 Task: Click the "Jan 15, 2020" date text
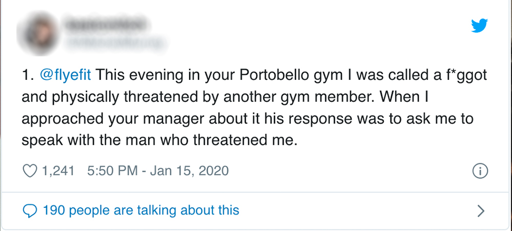click(189, 171)
